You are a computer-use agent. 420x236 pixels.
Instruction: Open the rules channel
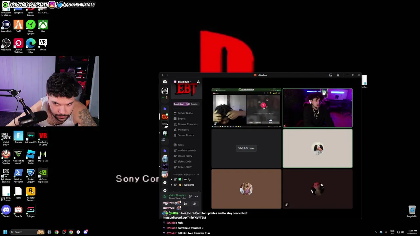[181, 145]
